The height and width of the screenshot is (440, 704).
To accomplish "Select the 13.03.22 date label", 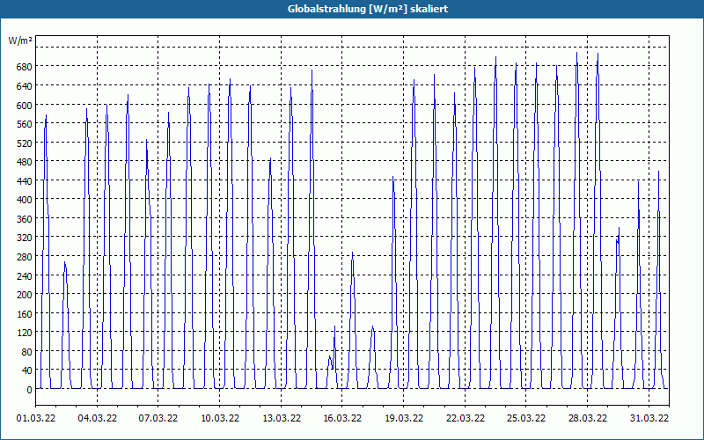I will [281, 419].
